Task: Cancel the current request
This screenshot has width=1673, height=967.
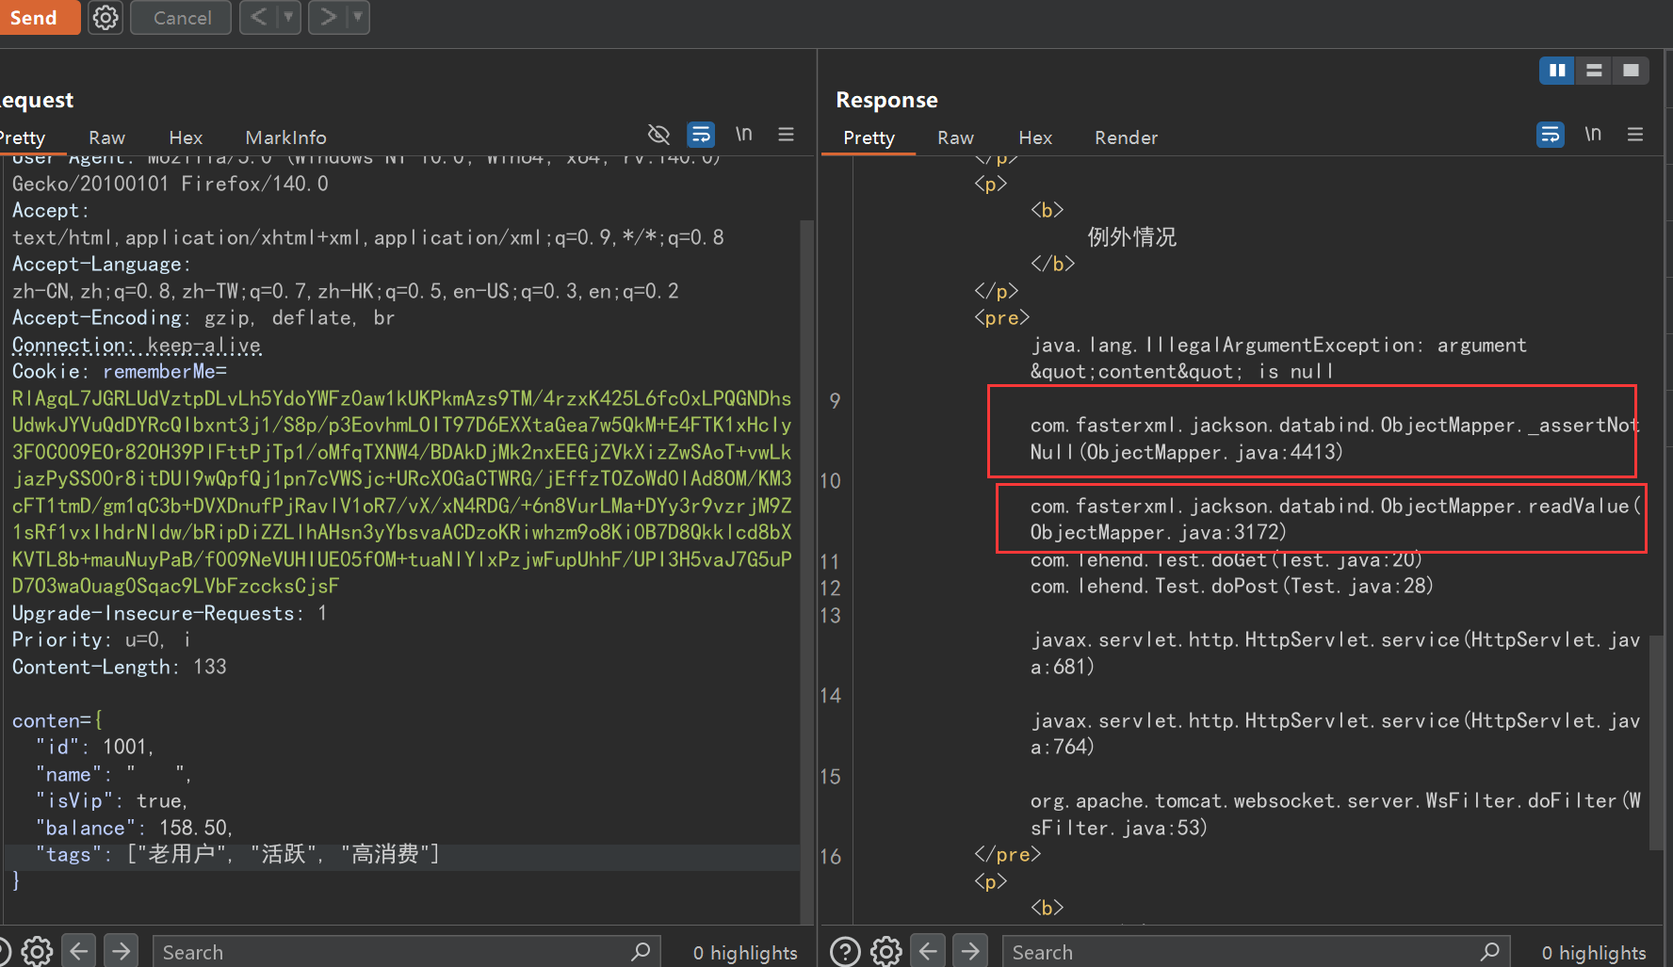Action: pyautogui.click(x=181, y=17)
